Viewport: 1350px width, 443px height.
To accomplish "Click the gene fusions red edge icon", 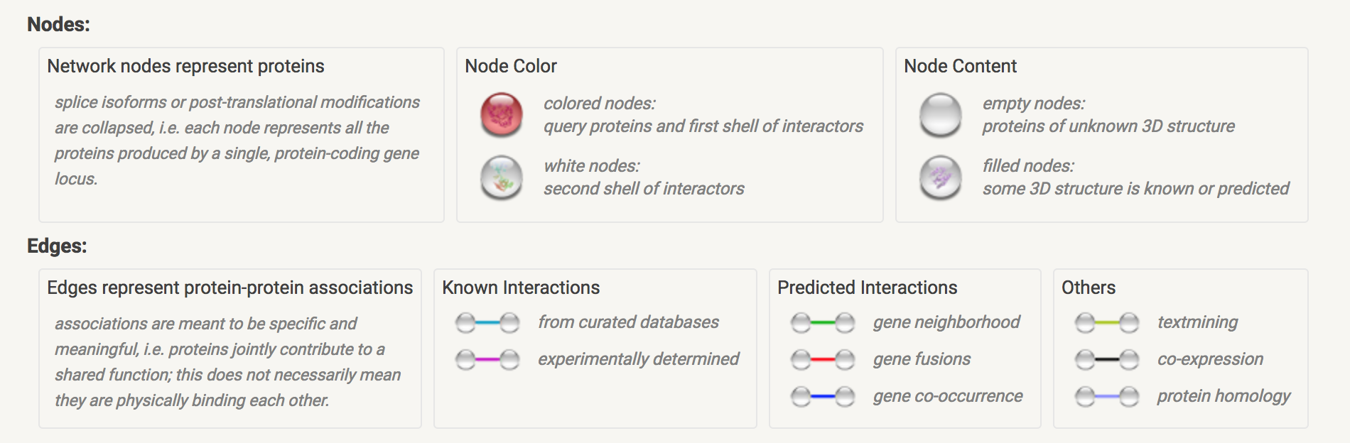I will point(823,360).
